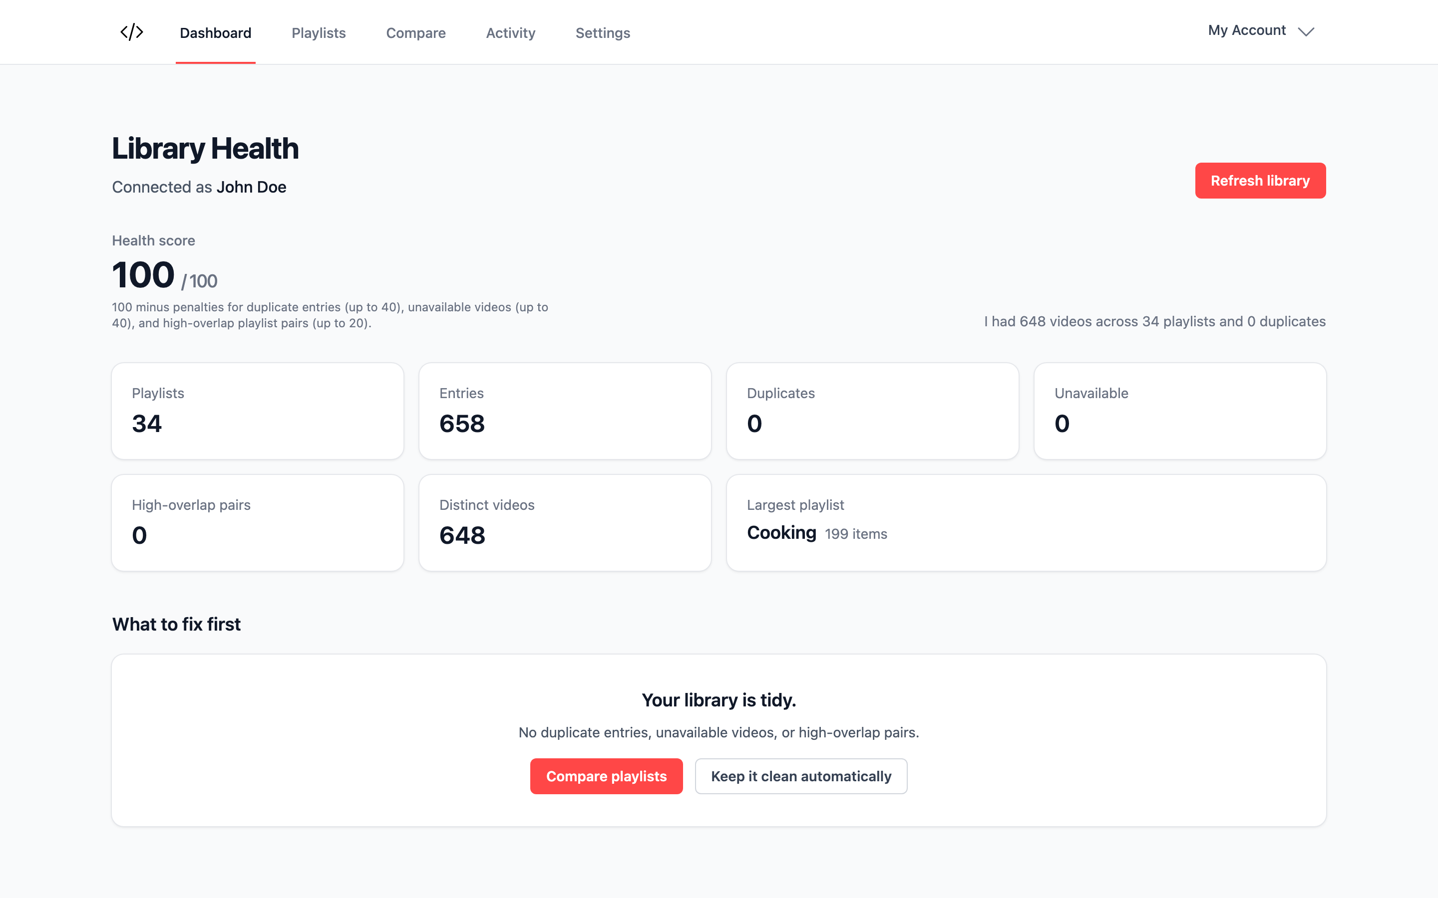Click Keep it clean automatically button
Viewport: 1438px width, 898px height.
point(801,776)
